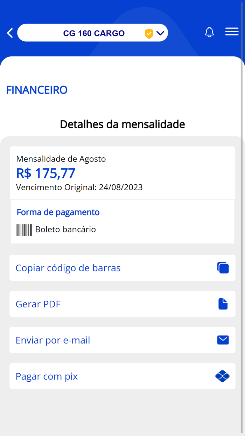Click the yellow shield badge on vehicle name
245x436 pixels.
[149, 33]
